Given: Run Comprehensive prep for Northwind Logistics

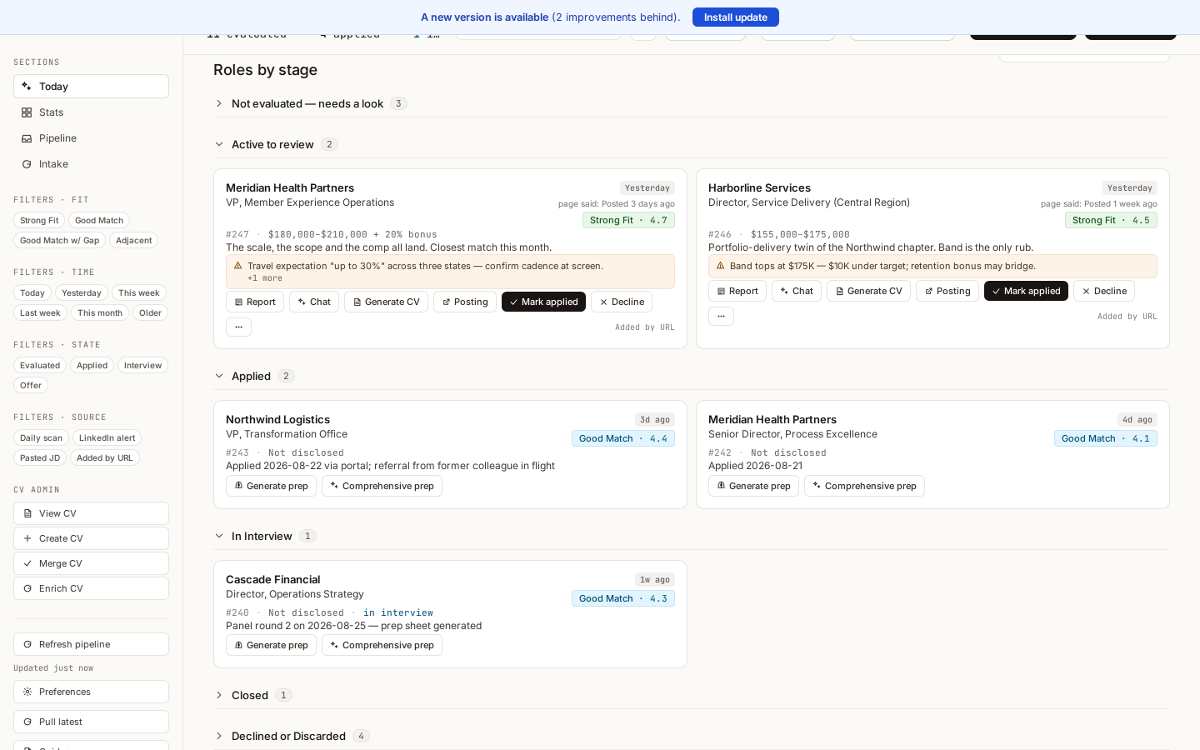Looking at the screenshot, I should [382, 486].
